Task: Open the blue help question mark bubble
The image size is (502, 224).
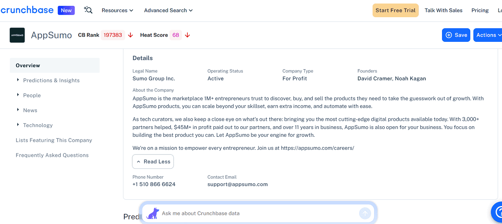Action: [497, 212]
